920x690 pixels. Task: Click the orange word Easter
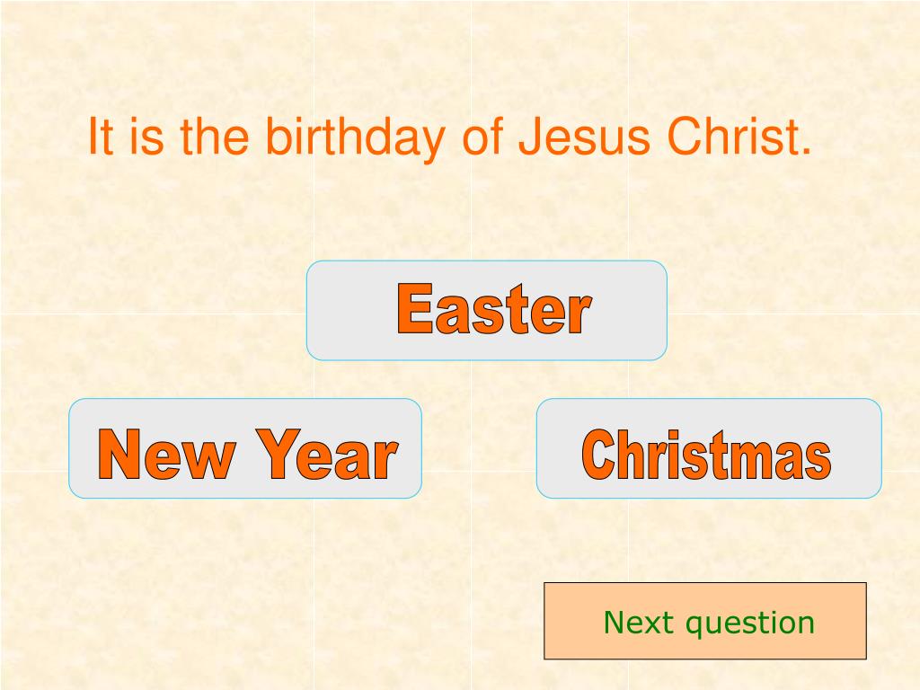(494, 309)
